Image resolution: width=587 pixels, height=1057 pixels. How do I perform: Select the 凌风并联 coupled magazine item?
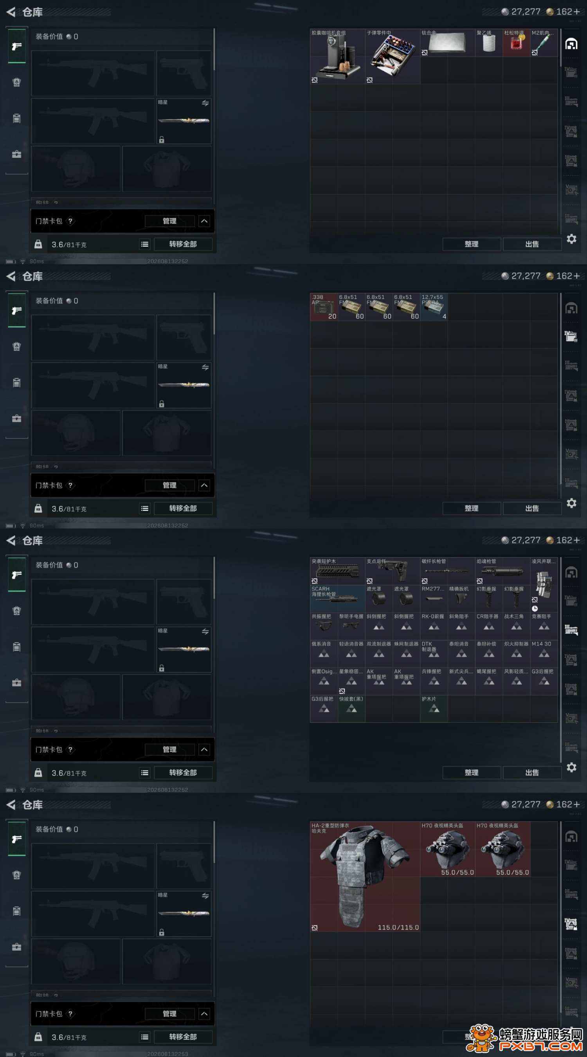[x=544, y=585]
